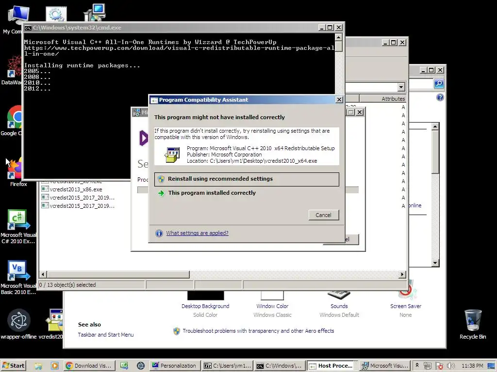Choose Reinstall using recommended settings
Viewport: 497px width, 372px height.
tap(247, 179)
